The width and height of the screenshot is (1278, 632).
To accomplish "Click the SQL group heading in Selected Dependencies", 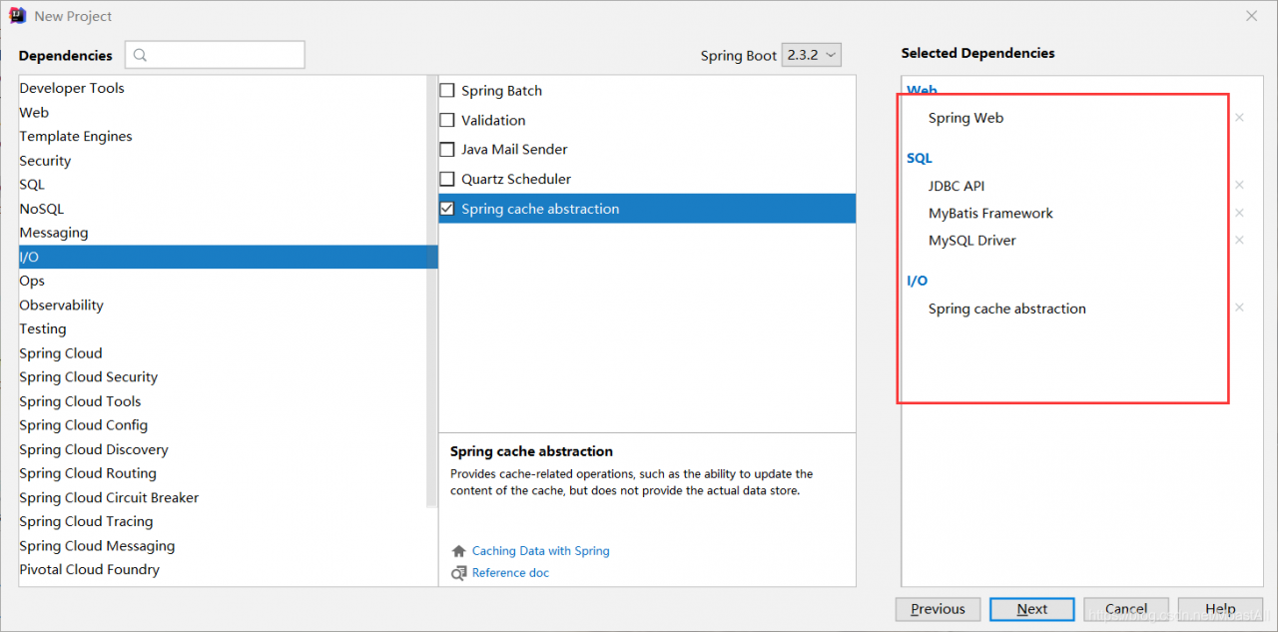I will [920, 158].
